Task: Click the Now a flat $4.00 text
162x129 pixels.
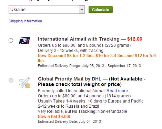Action: (x=54, y=117)
